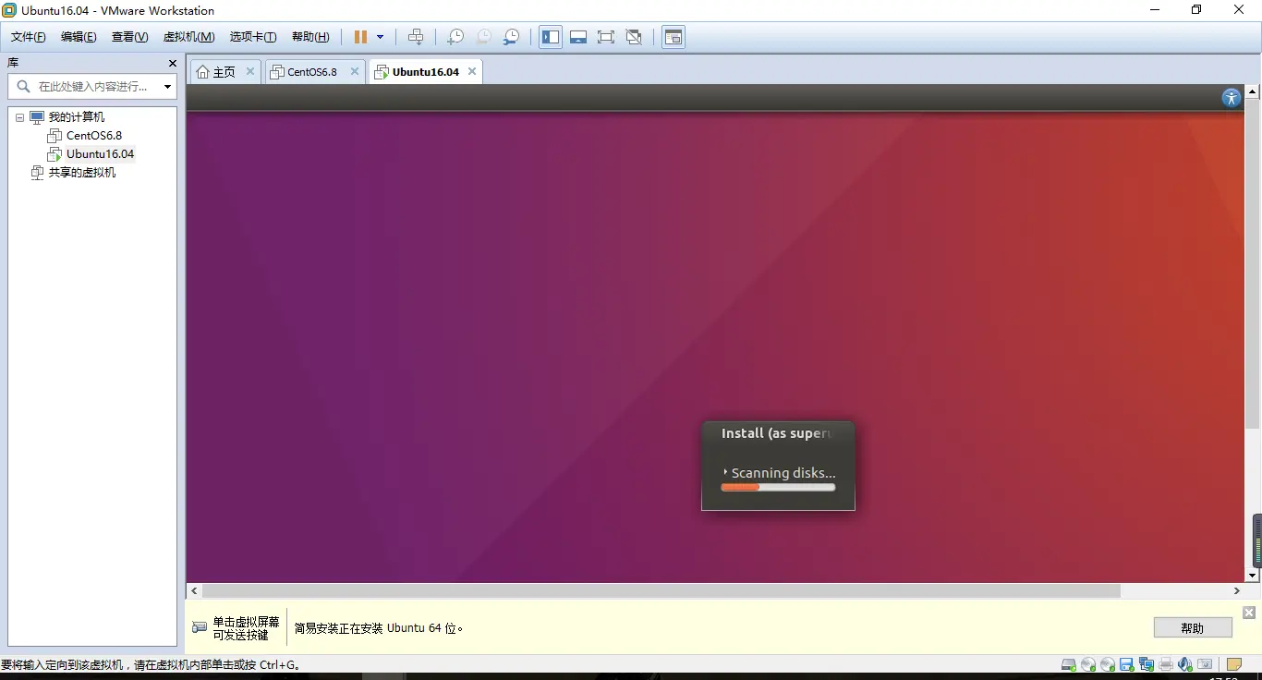1262x680 pixels.
Task: Click the 简易安装正在安装 Ubuntu 64 位 message
Action: pos(379,628)
